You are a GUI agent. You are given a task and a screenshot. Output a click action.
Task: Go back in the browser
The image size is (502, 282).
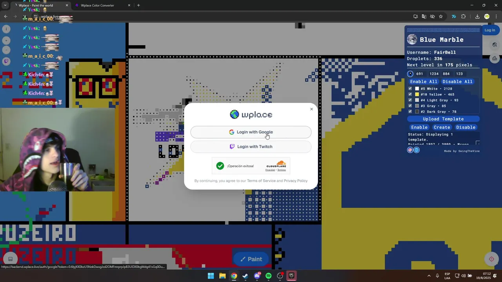click(5, 16)
